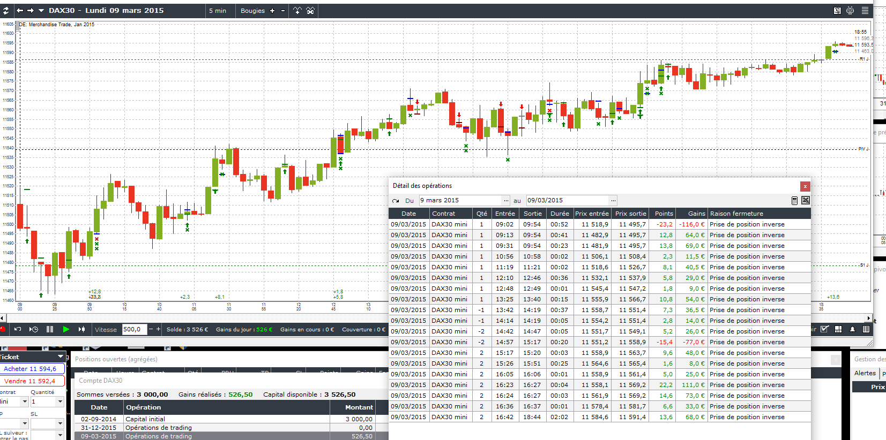Decrease replay speed with minus
Image resolution: width=886 pixels, height=440 pixels.
coord(151,329)
